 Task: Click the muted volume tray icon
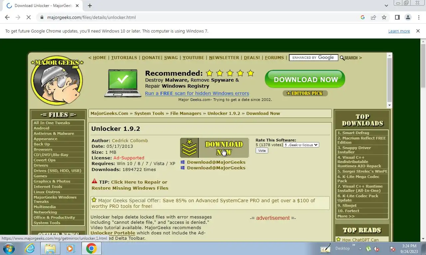click(376, 249)
